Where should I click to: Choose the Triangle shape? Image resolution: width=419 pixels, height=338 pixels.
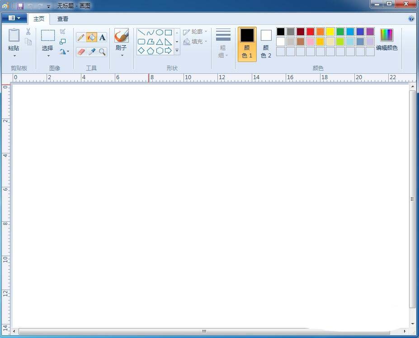point(160,42)
